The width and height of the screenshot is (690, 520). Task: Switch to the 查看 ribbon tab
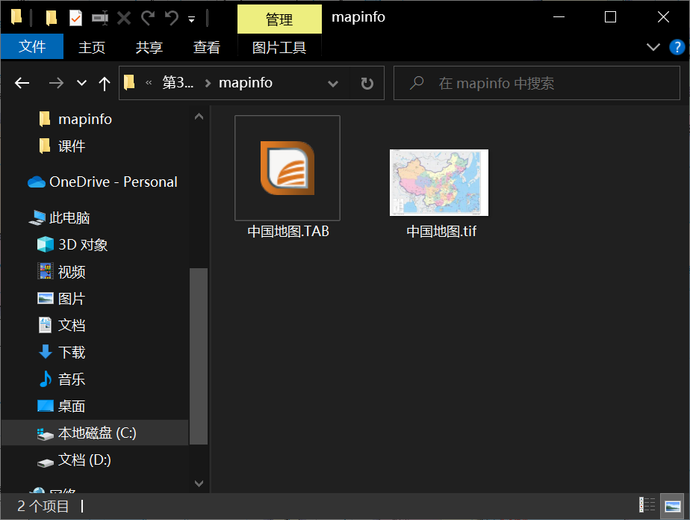[206, 47]
